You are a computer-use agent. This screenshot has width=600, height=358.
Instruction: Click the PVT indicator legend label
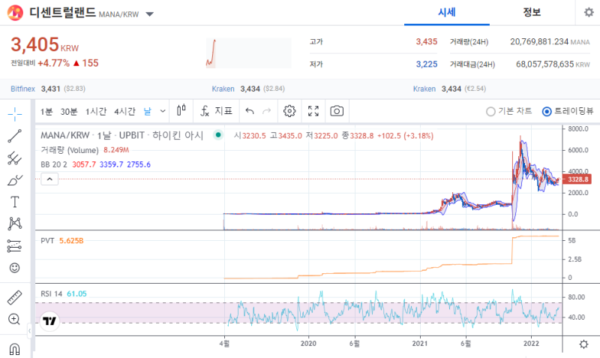pyautogui.click(x=47, y=241)
